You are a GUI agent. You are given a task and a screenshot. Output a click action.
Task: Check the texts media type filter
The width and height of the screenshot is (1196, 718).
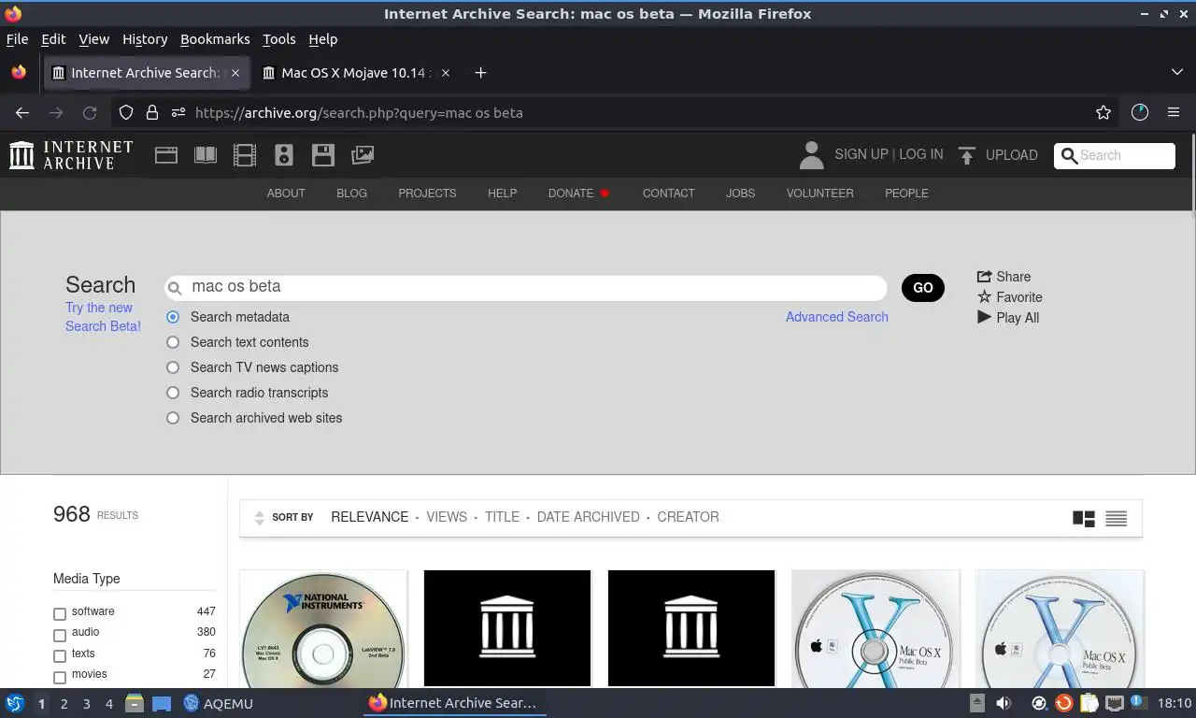coord(60,656)
